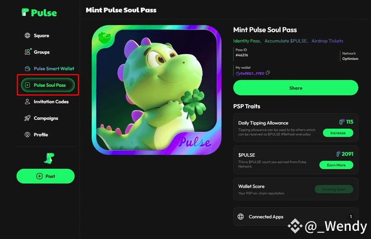Expand the Connected Apps row
Viewport: 371px width, 239px height.
(x=296, y=217)
